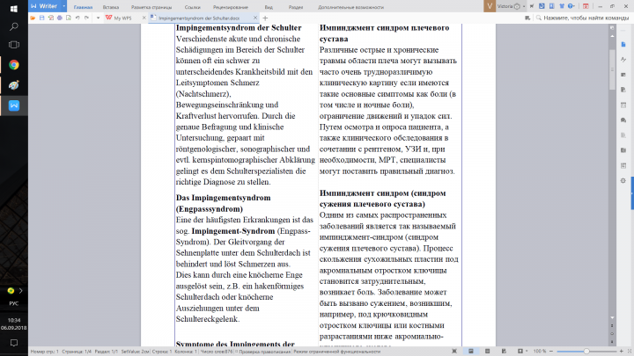Click the vertical scrollbar up arrow
Viewport: 634px width, 356px height.
click(612, 36)
